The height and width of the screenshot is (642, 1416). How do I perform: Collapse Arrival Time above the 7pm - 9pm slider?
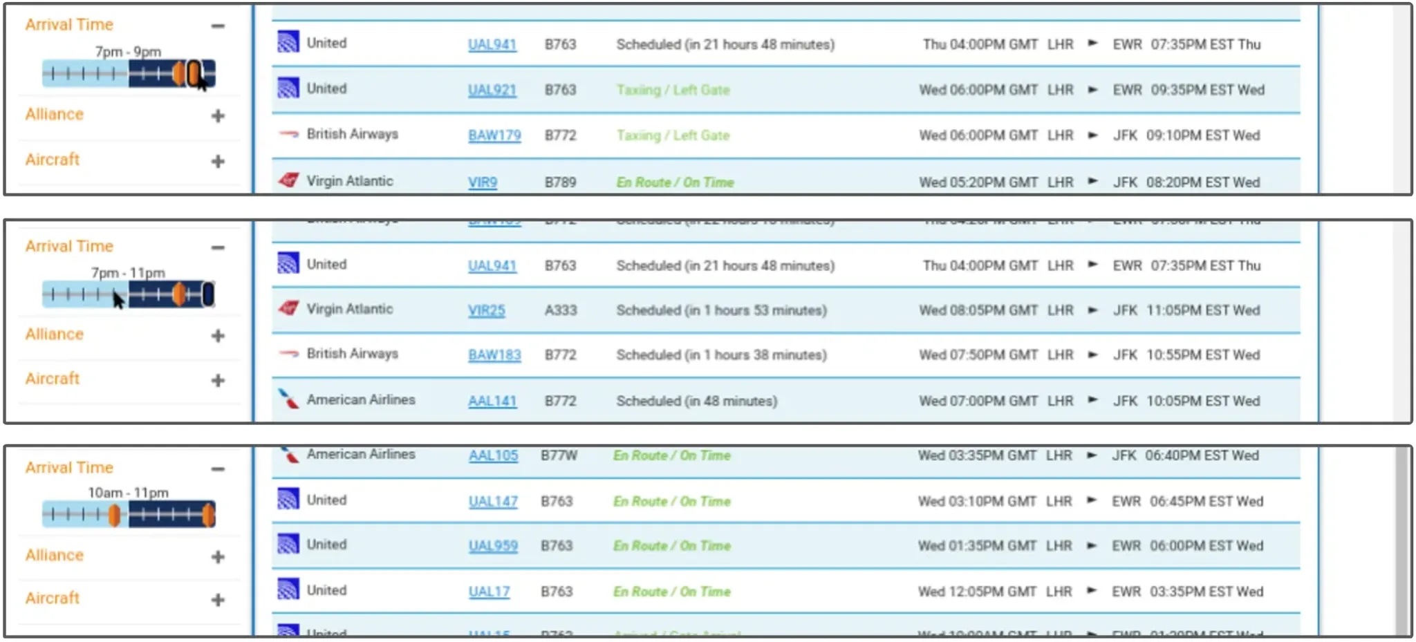[x=218, y=26]
